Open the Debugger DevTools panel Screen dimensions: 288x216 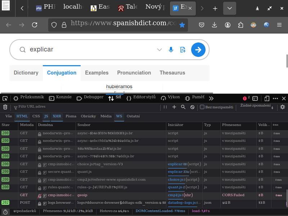click(90, 98)
